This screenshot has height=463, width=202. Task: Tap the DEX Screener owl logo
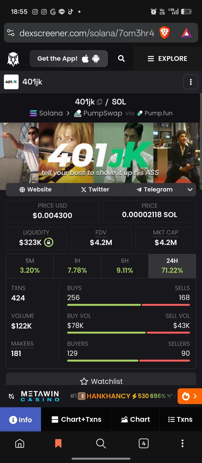(x=13, y=59)
